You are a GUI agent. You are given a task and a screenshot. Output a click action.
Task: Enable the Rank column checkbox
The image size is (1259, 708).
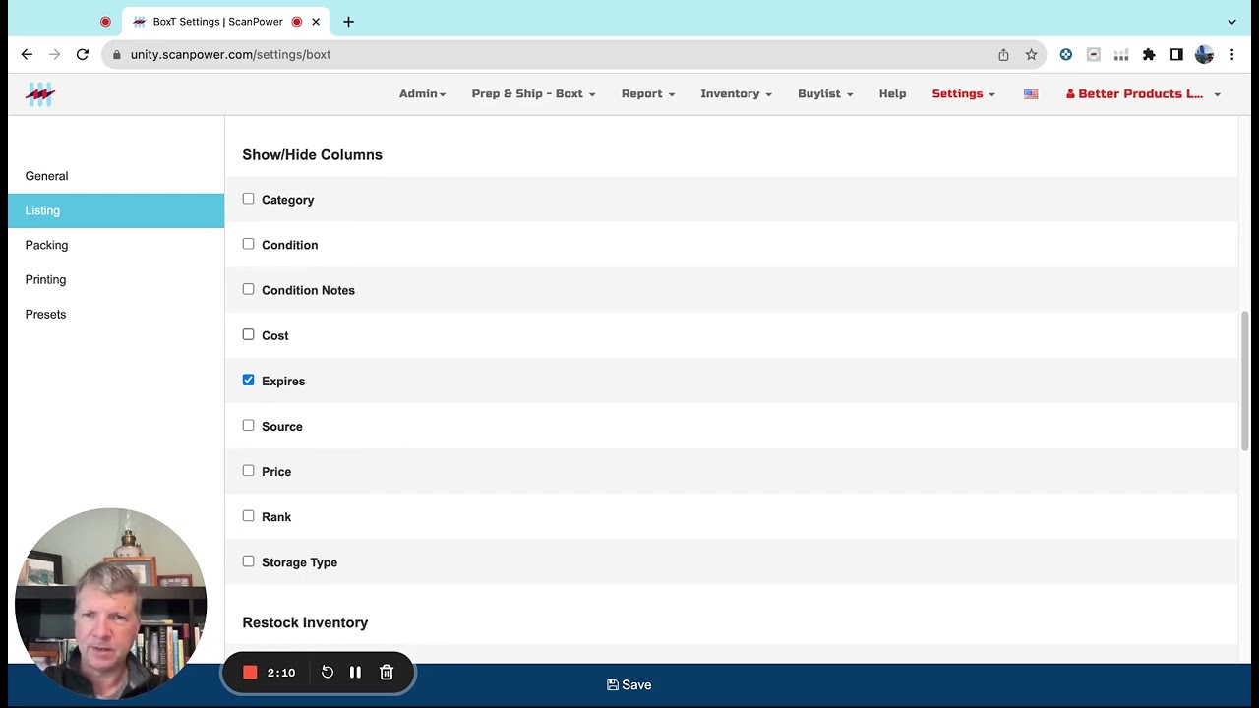(248, 515)
